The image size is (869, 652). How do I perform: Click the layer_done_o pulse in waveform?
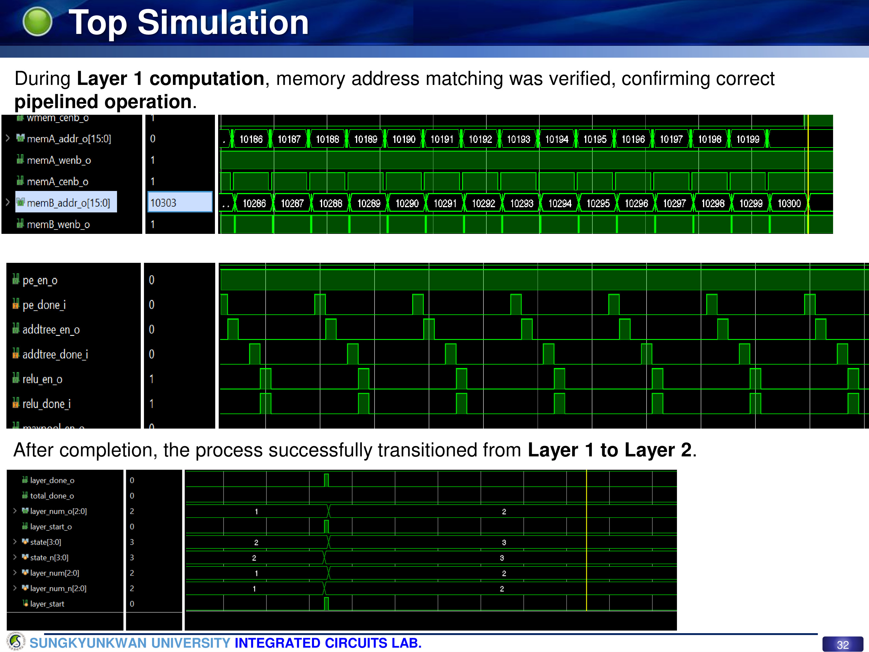[326, 480]
